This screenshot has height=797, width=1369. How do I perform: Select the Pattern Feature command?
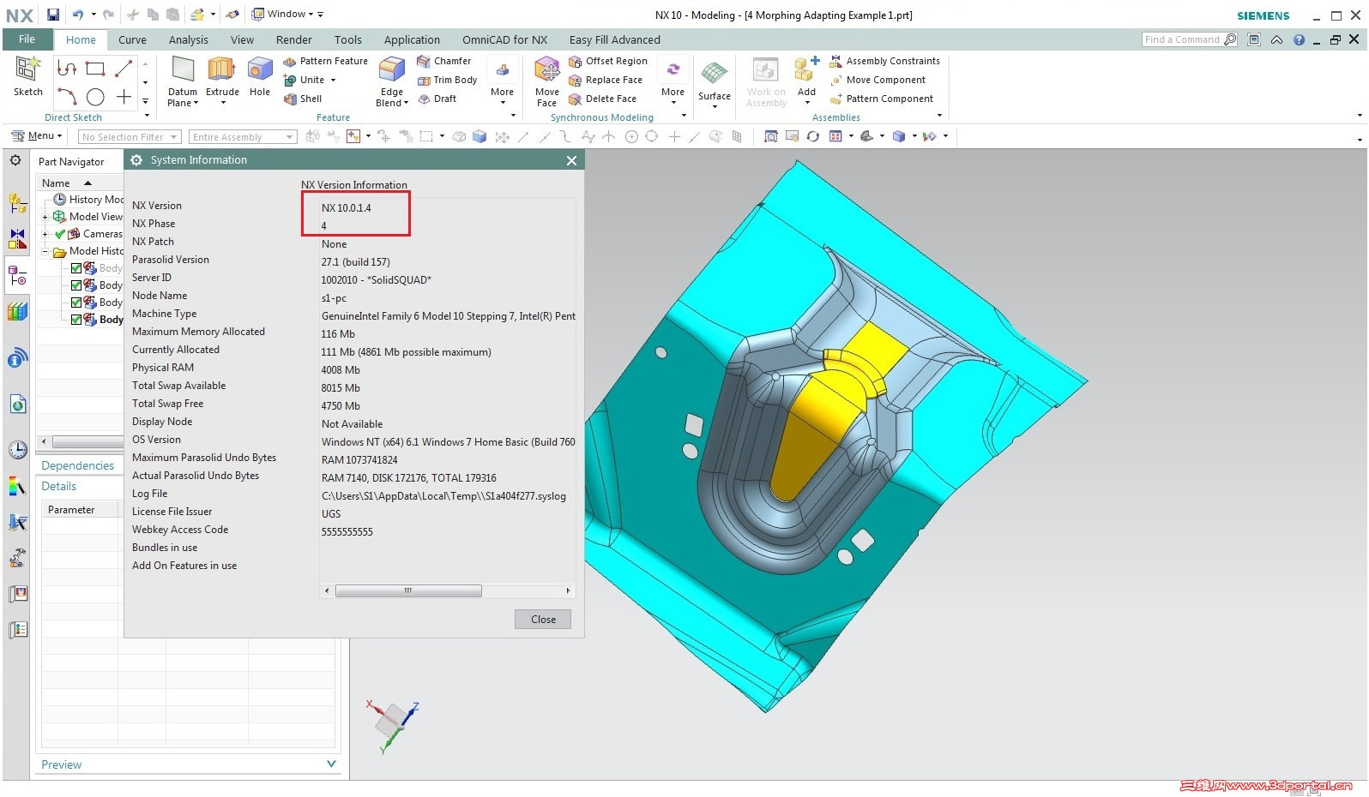(325, 61)
